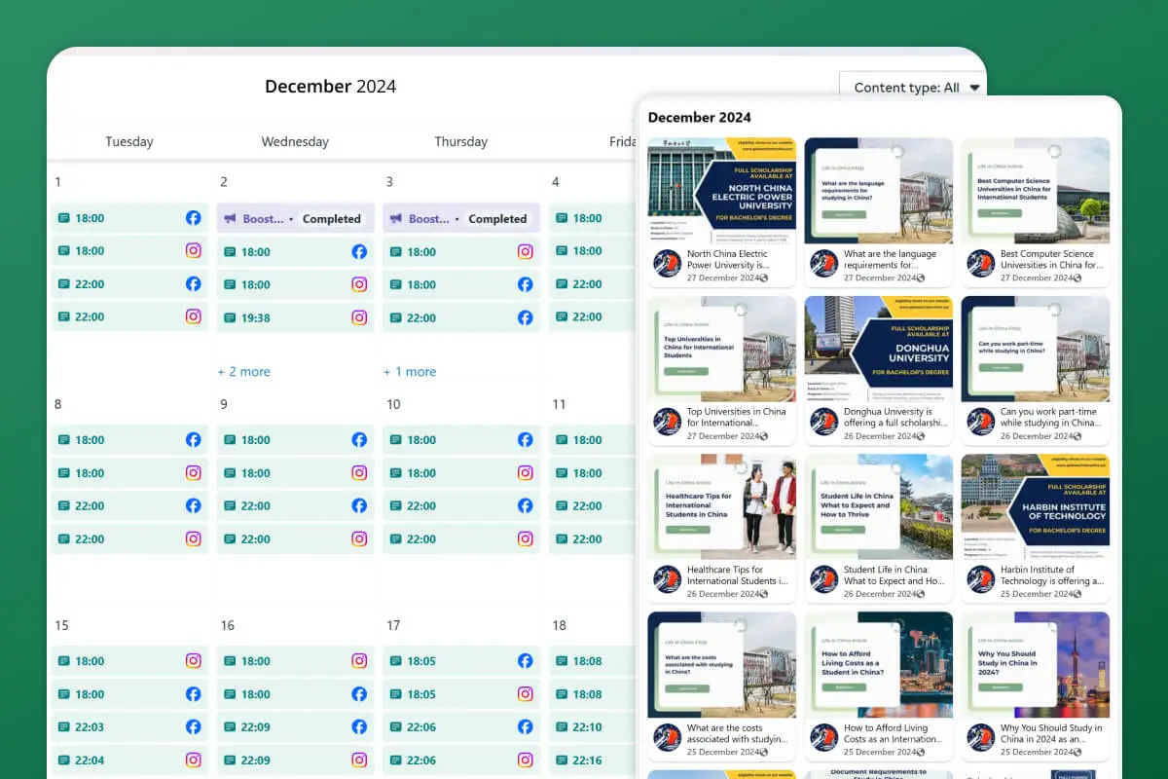The height and width of the screenshot is (779, 1168).
Task: Open the Donghua University scholarship thumbnail
Action: [879, 349]
